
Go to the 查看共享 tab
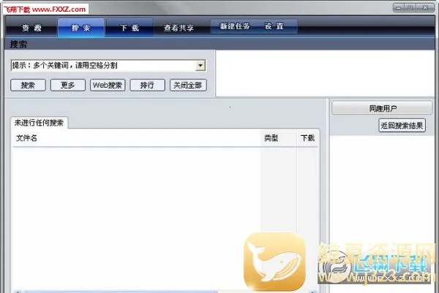click(x=179, y=28)
